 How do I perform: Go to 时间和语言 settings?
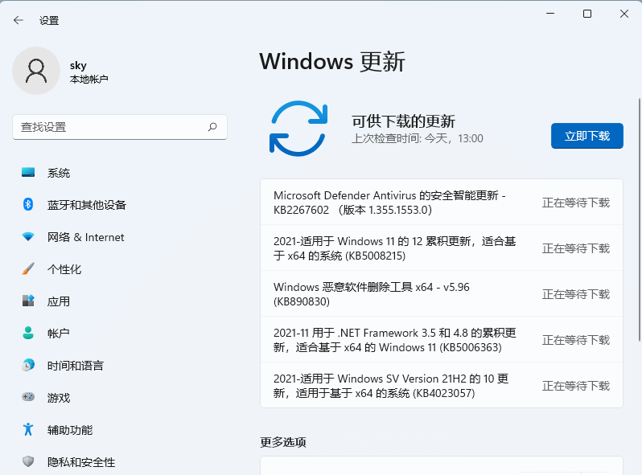coord(75,366)
